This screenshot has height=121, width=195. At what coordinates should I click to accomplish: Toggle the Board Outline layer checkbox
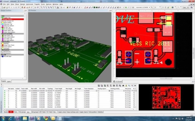click(x=1, y=22)
